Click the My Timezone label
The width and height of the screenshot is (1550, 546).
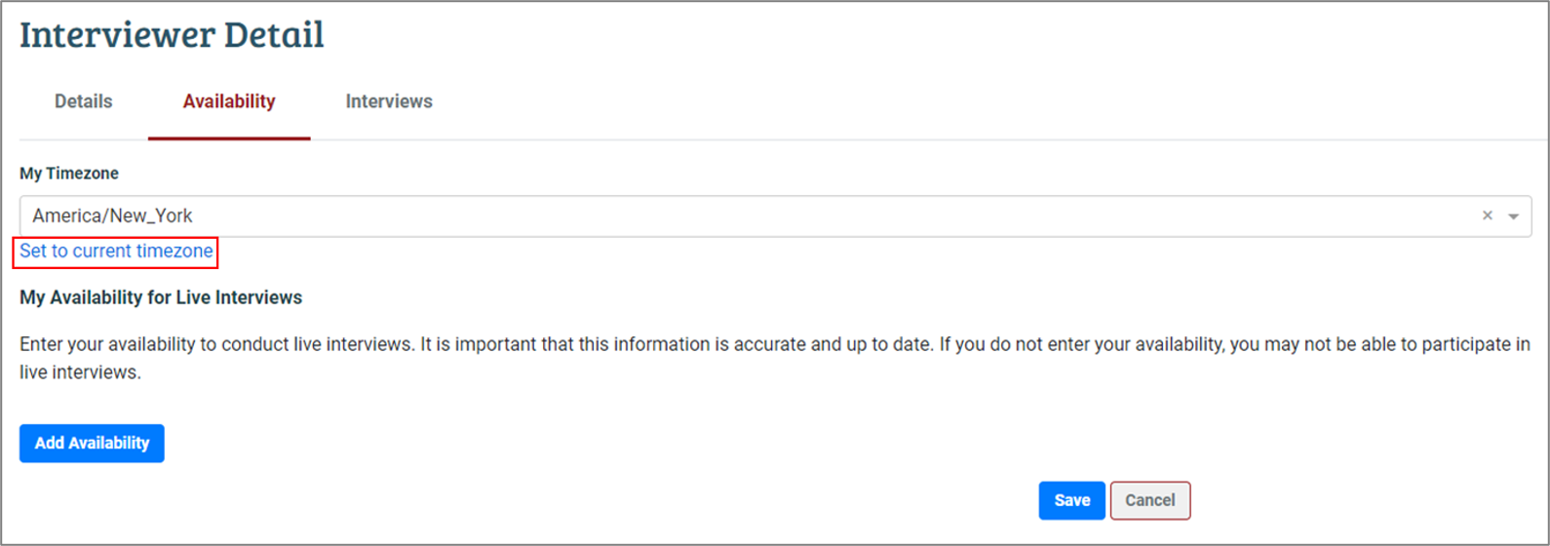click(x=69, y=174)
